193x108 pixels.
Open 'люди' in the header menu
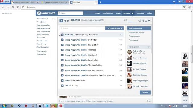pyautogui.click(x=97, y=13)
